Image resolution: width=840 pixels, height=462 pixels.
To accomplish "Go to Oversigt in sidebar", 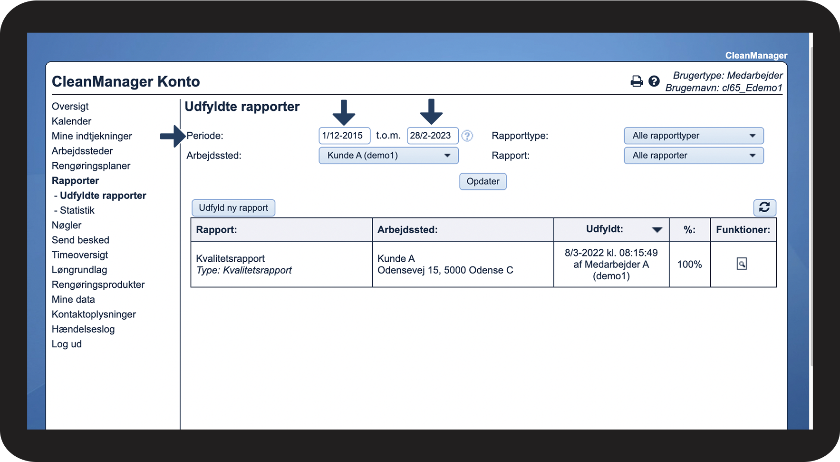I will click(70, 107).
